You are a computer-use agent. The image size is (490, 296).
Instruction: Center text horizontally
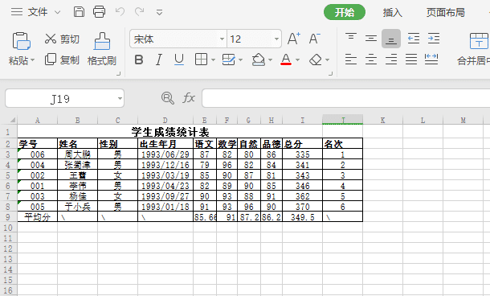coord(371,60)
